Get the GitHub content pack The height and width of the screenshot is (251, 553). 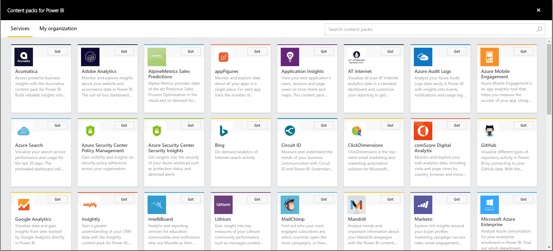point(523,125)
